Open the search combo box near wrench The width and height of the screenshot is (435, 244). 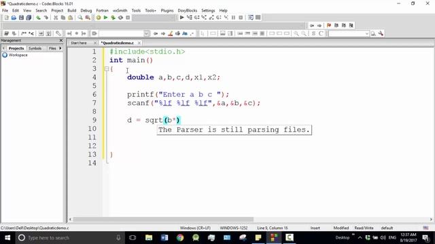pos(349,33)
